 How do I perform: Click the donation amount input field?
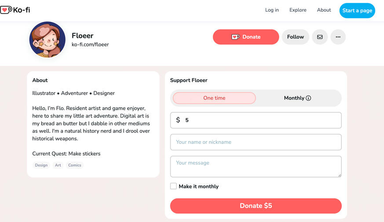260,120
